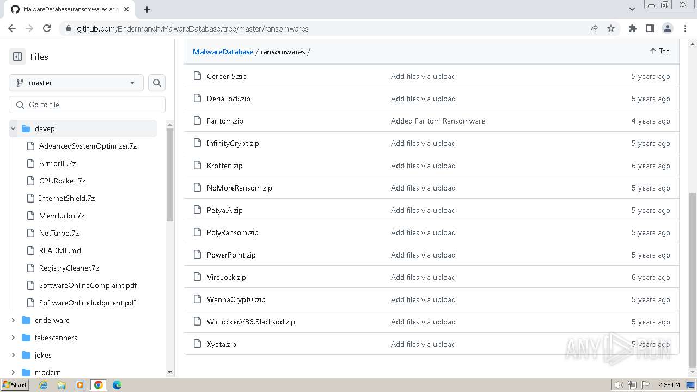Open Fantom.zip file link
Screen dimensions: 697x392
pos(225,121)
